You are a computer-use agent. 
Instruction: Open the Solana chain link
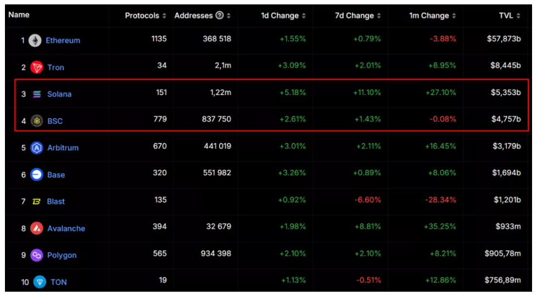[x=59, y=94]
